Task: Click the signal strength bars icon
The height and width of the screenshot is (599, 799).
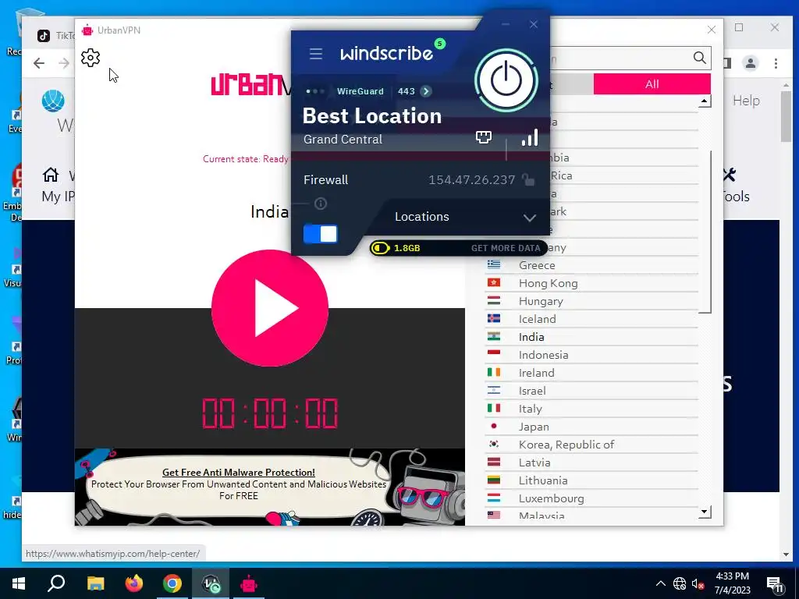Action: point(530,137)
